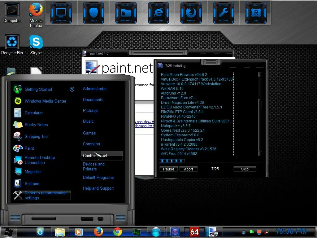
Task: Start Solitaire from the Start menu
Action: coord(32,183)
